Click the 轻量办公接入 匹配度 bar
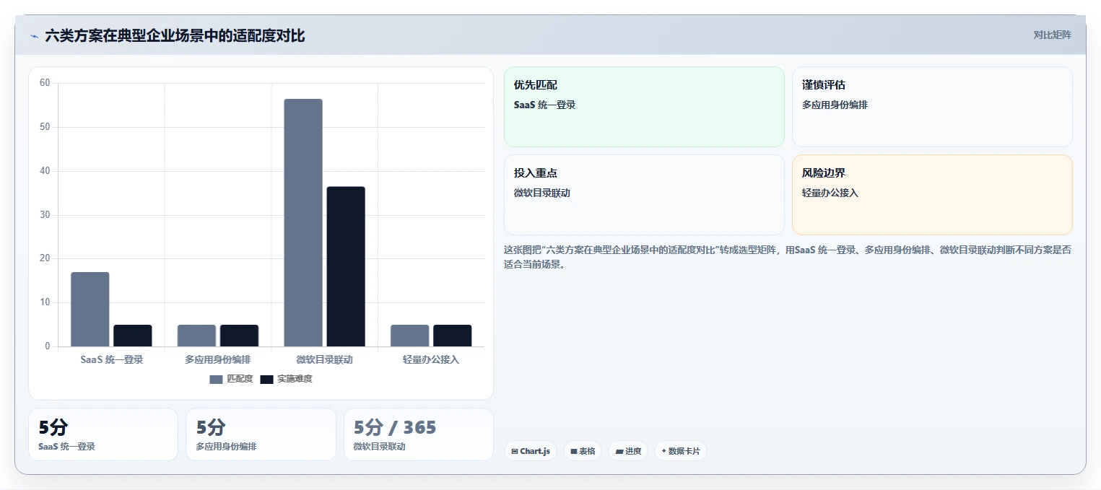This screenshot has width=1101, height=490. tap(409, 336)
